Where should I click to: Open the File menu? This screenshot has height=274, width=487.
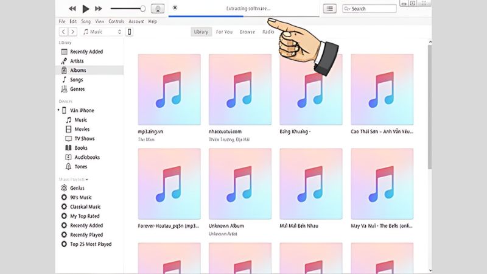[x=62, y=21]
